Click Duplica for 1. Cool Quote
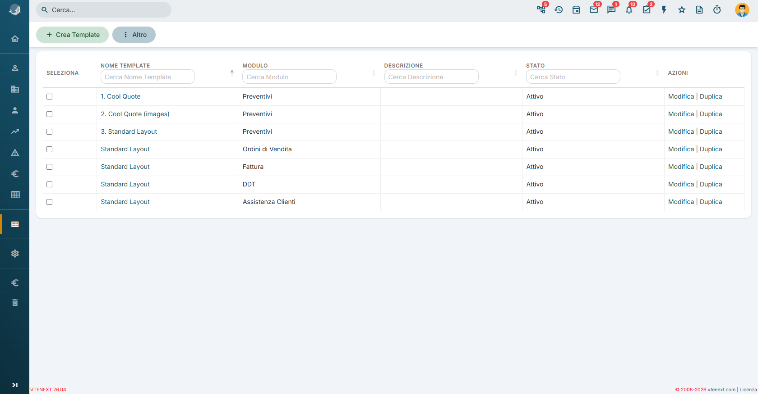Viewport: 758px width, 394px height. pyautogui.click(x=711, y=96)
